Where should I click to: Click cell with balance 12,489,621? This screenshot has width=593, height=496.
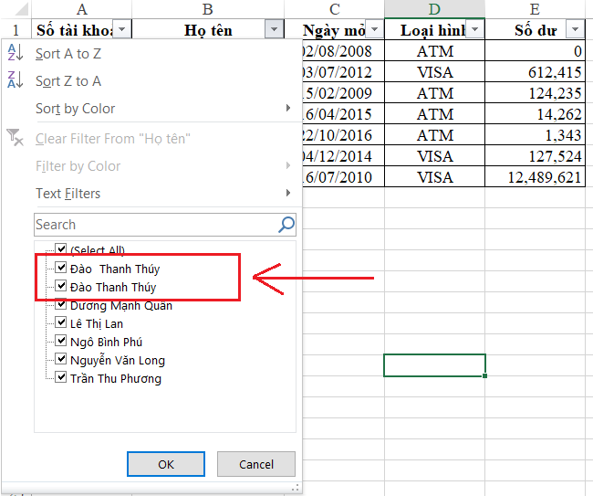535,177
